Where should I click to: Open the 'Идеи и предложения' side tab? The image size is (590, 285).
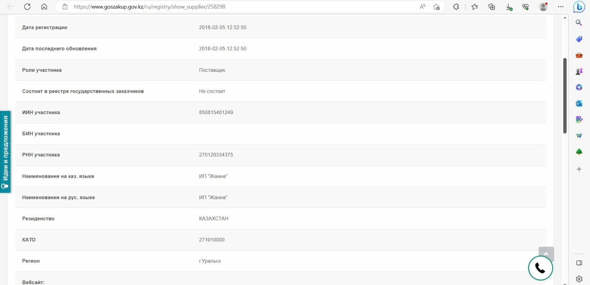pos(6,152)
